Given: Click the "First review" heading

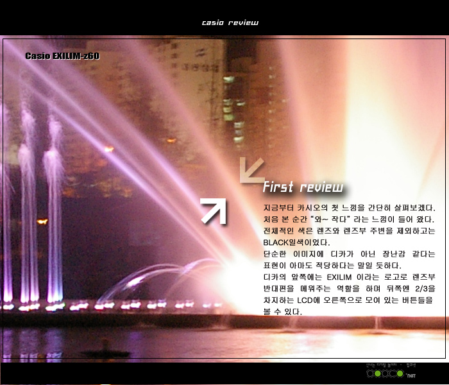Looking at the screenshot, I should (x=303, y=187).
